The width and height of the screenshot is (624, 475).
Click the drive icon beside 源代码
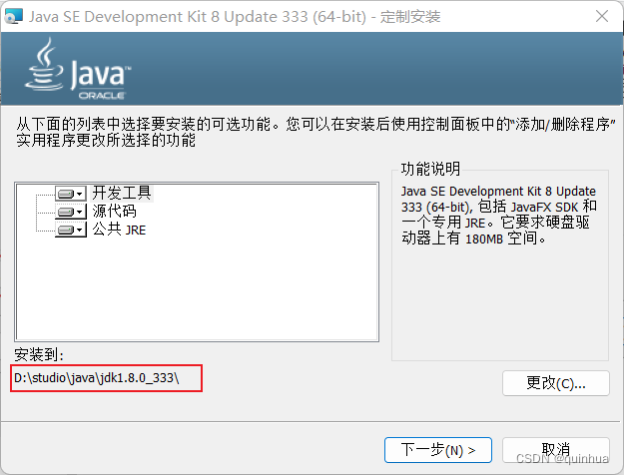click(x=65, y=212)
